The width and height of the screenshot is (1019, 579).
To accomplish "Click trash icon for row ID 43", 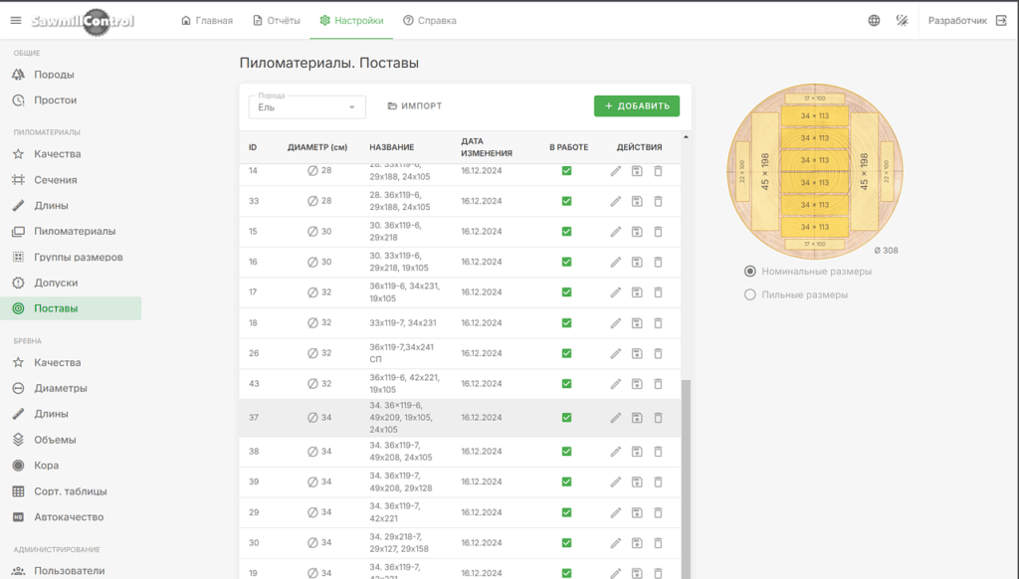I will (658, 383).
